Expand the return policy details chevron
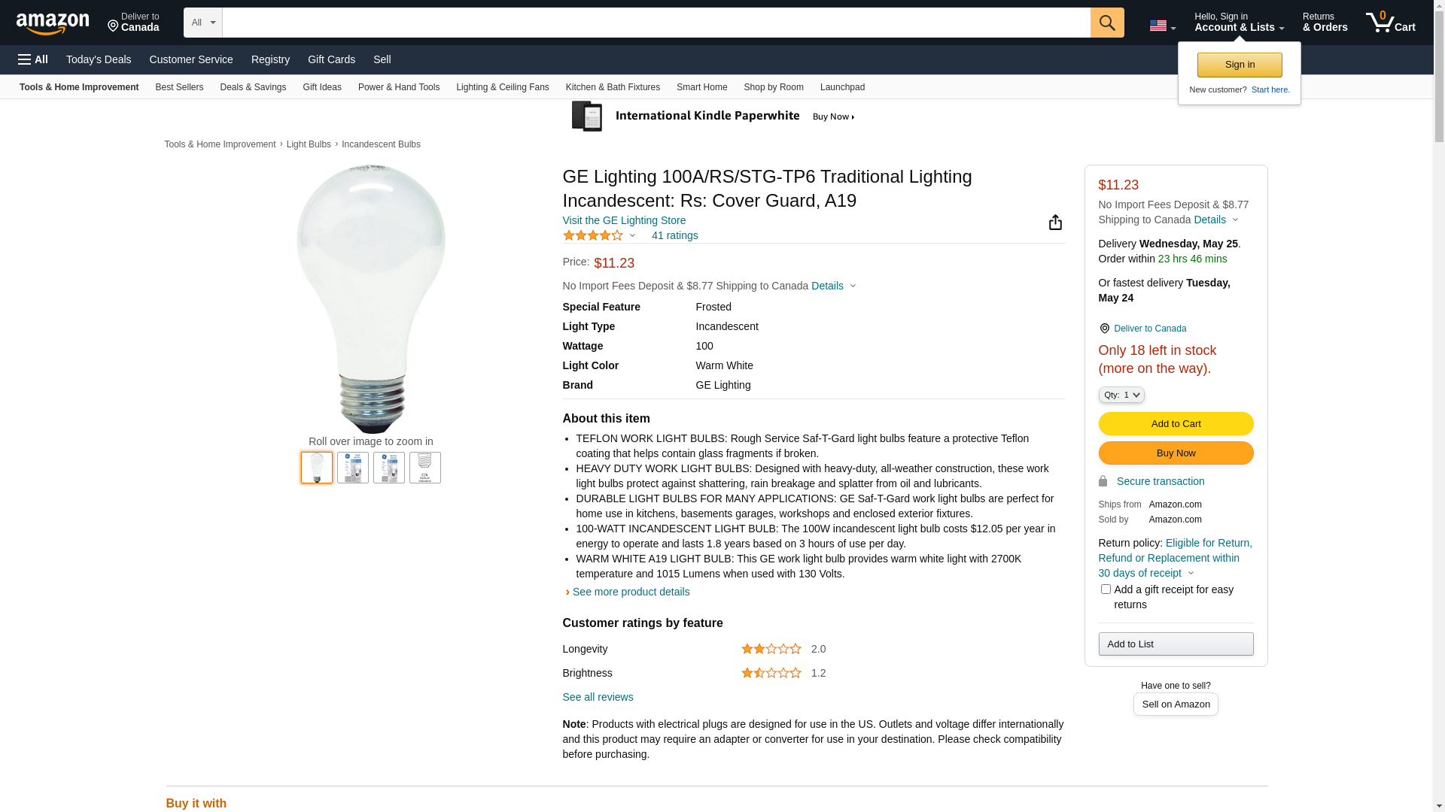Viewport: 1445px width, 812px height. pos(1191,574)
